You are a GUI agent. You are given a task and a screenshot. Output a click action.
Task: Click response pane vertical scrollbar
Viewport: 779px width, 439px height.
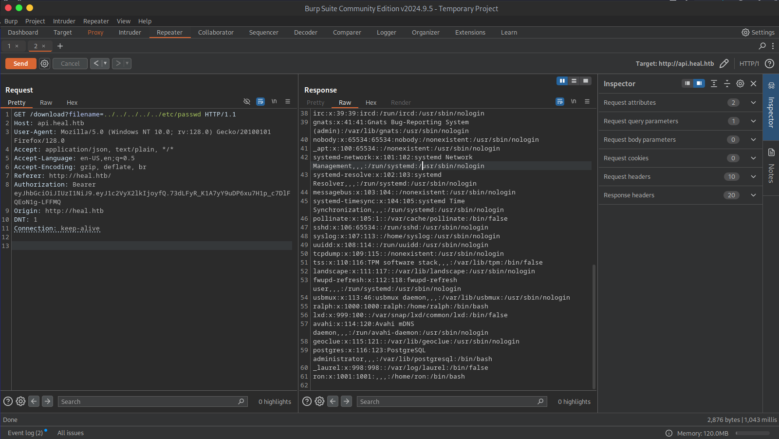[594, 326]
